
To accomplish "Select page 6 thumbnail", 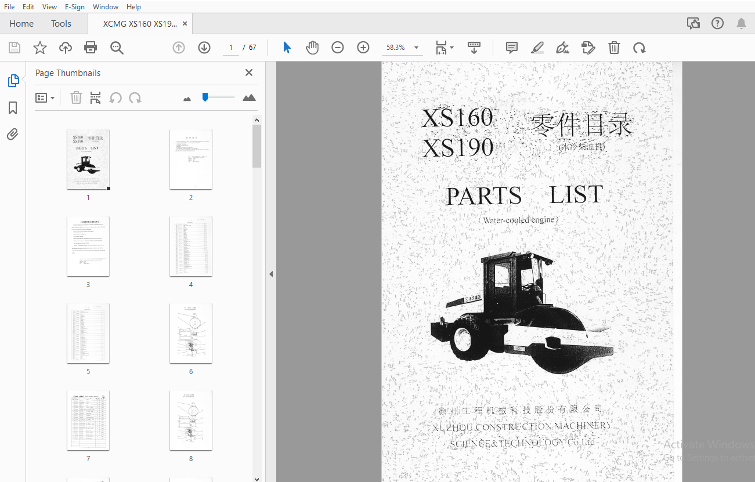I will [x=191, y=333].
